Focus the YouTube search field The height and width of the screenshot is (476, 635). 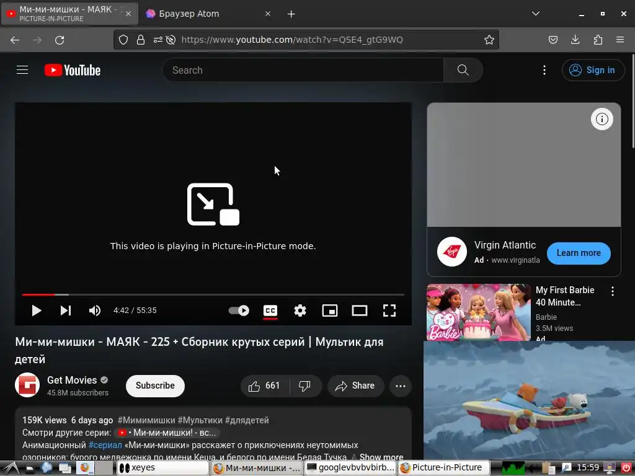303,70
